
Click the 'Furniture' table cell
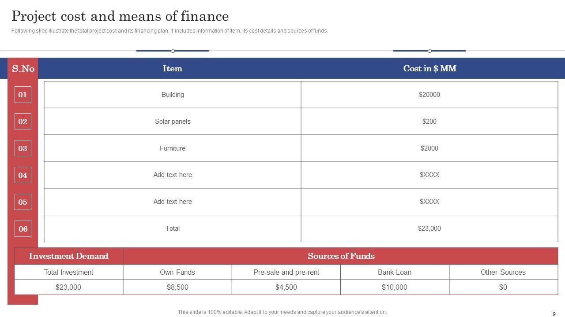tap(173, 148)
